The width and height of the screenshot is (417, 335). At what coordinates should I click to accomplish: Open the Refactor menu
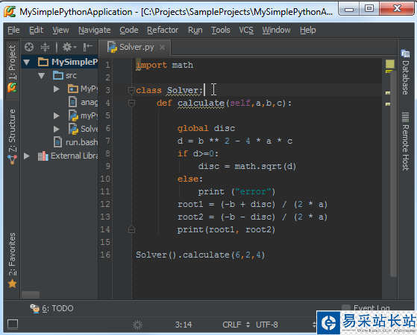163,30
